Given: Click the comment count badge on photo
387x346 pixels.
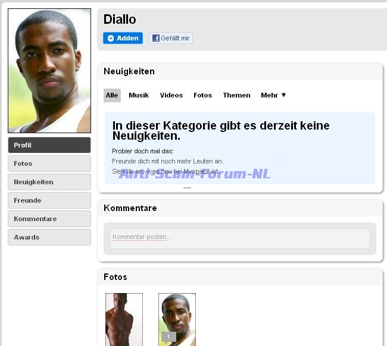Looking at the screenshot, I should tap(168, 337).
